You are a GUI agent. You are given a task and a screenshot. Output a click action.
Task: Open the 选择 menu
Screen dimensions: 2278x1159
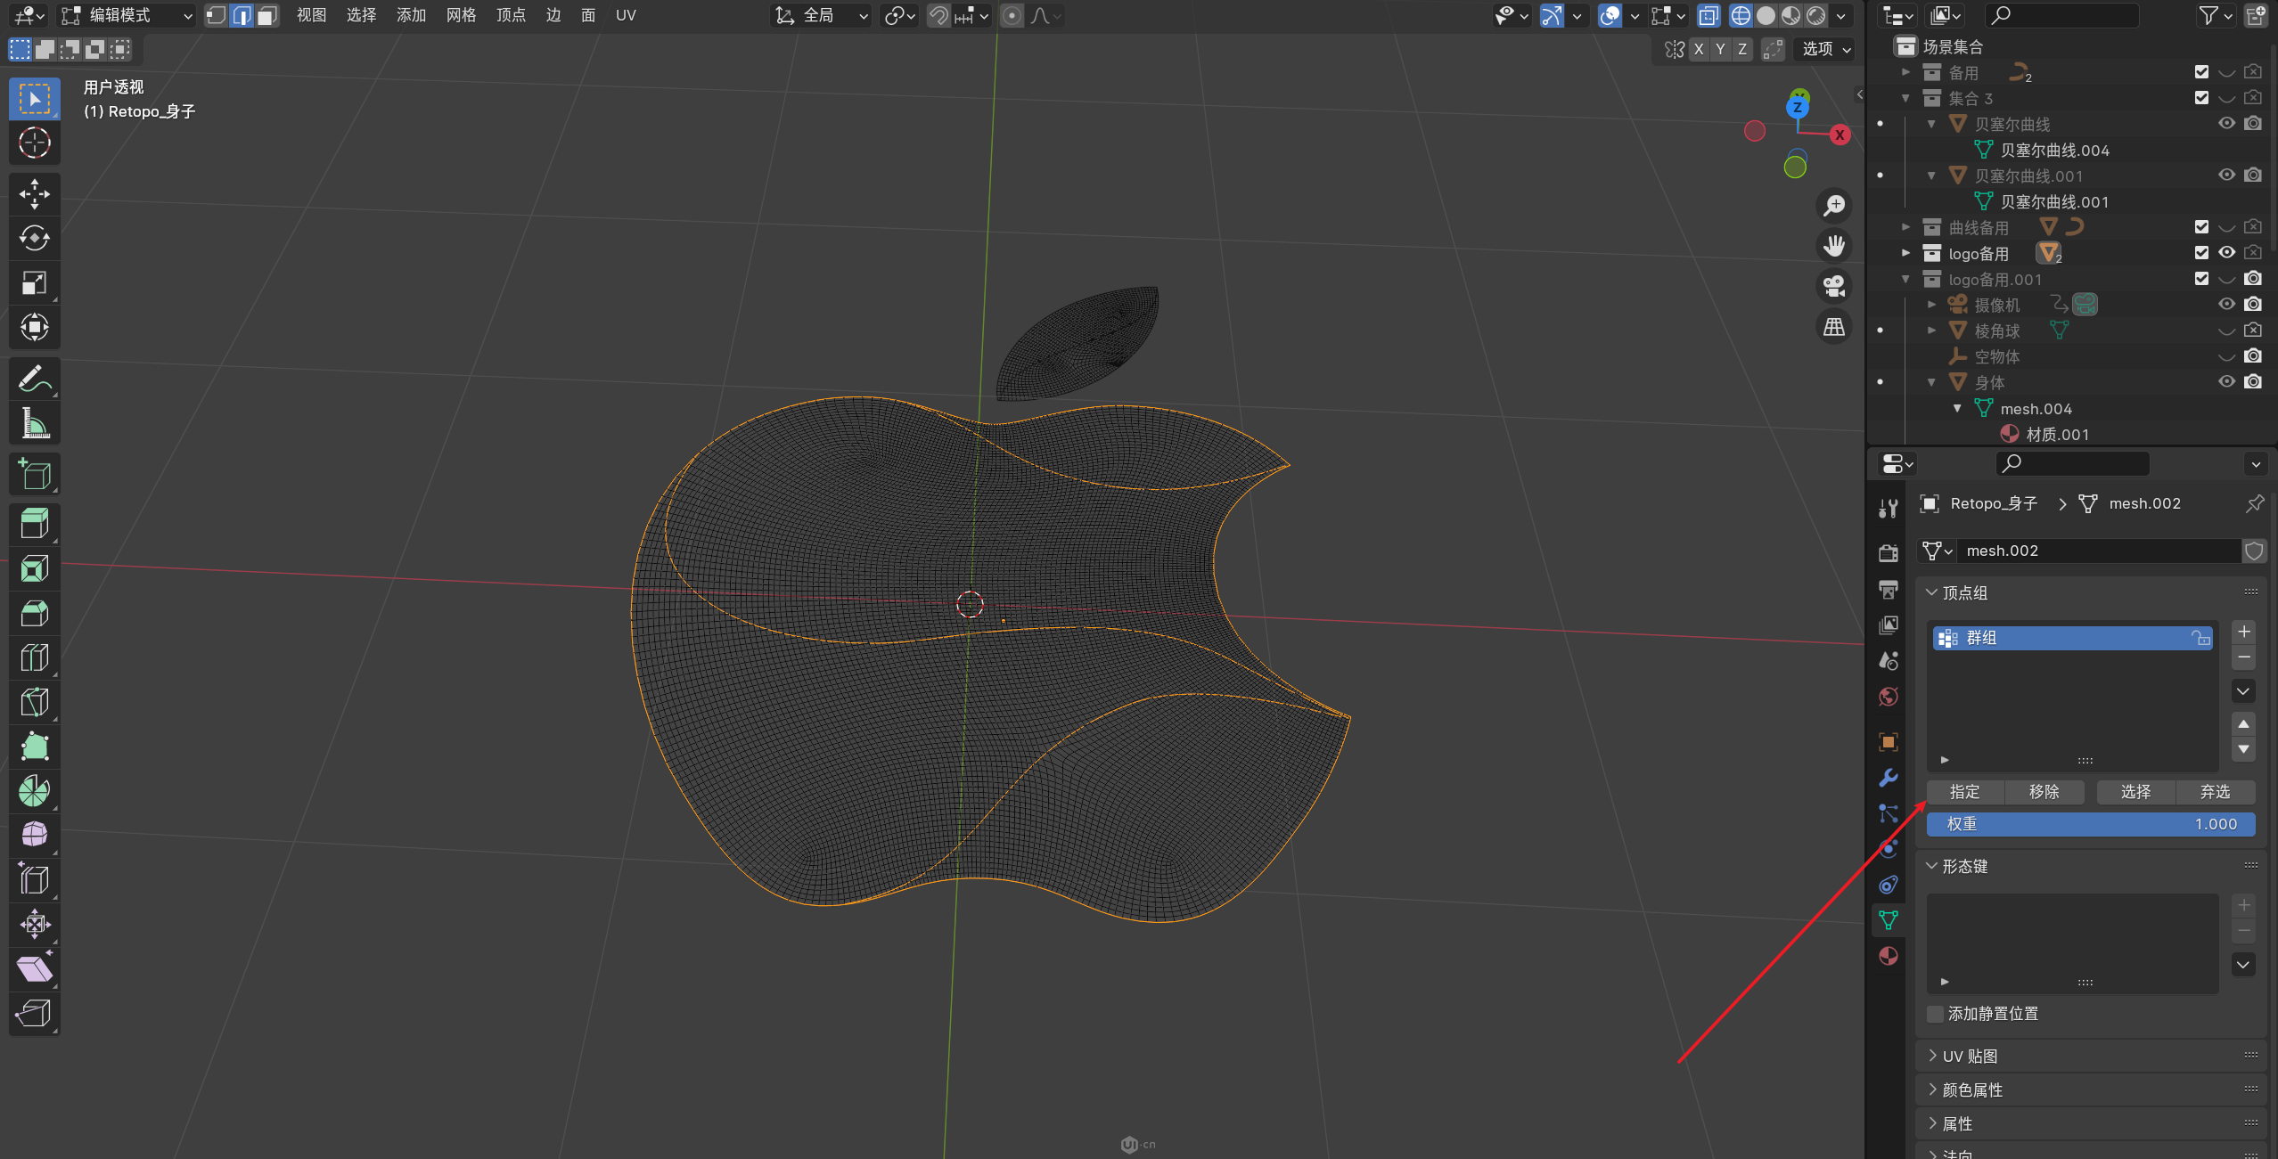[362, 15]
